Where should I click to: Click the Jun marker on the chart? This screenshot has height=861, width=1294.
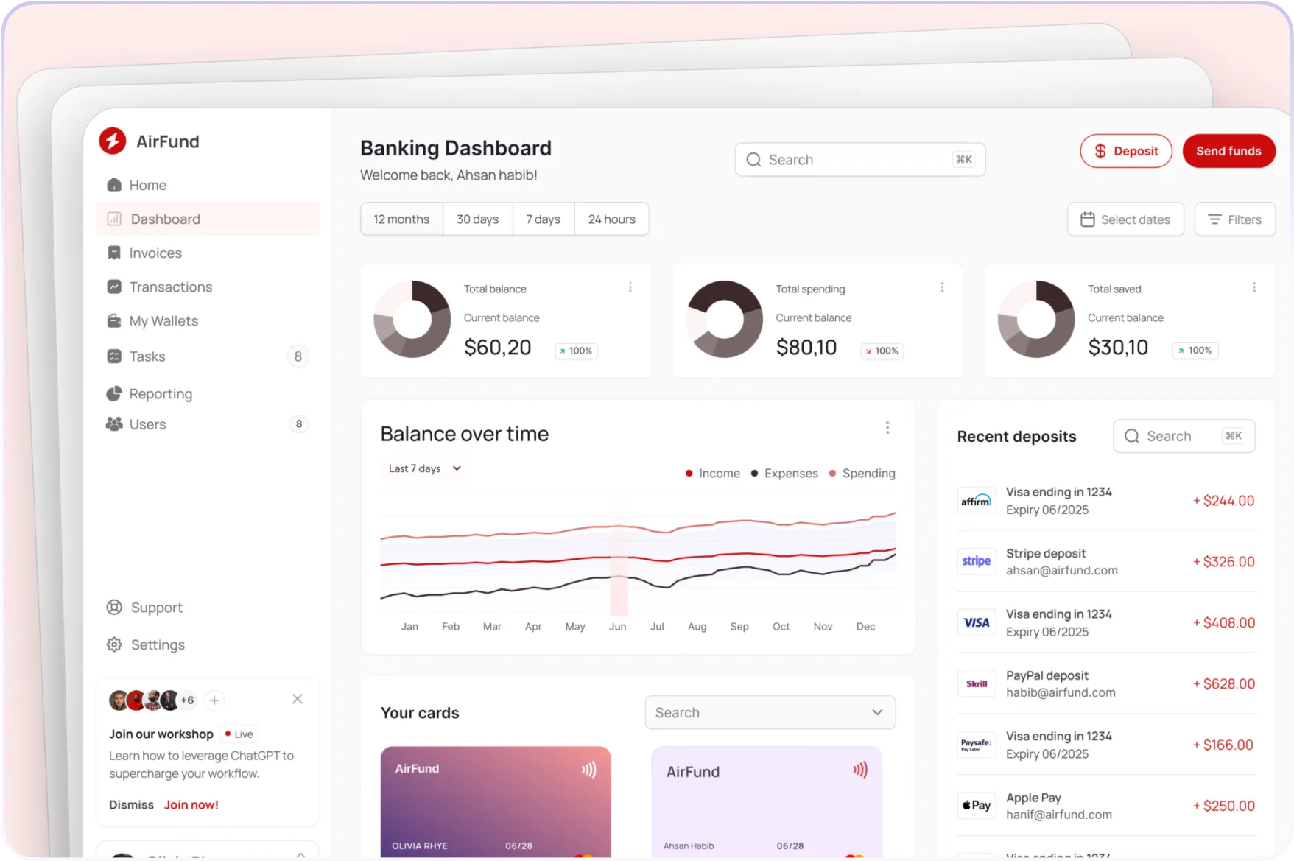619,560
